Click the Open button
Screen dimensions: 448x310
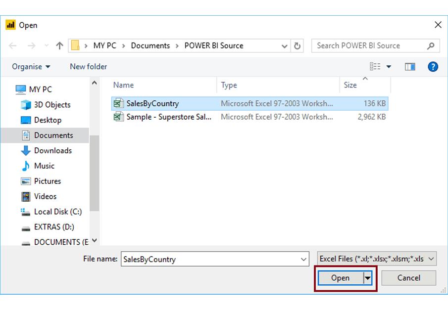pos(340,278)
